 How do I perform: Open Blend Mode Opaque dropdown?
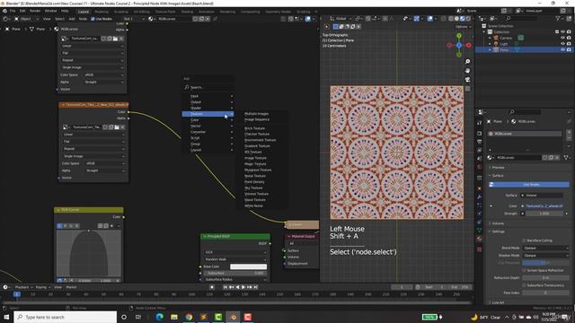click(x=545, y=248)
